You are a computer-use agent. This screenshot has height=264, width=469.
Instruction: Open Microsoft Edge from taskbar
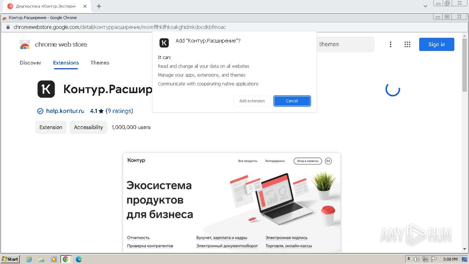(78, 259)
